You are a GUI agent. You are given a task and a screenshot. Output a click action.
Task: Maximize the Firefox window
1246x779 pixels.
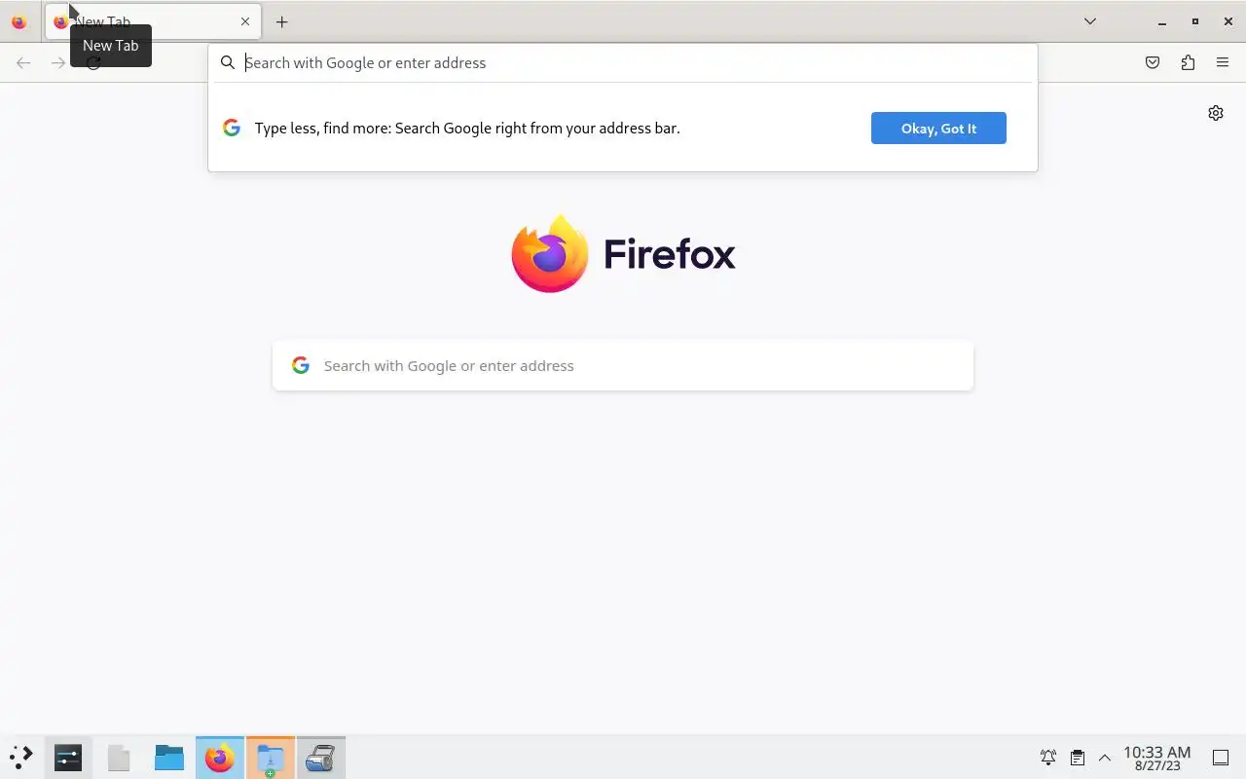[1195, 21]
